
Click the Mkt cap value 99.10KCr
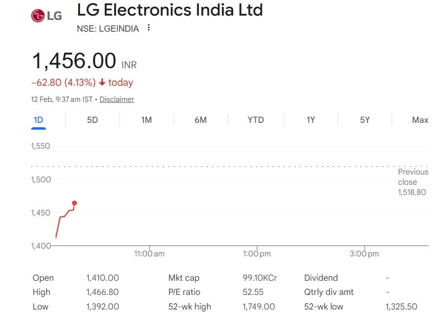260,278
